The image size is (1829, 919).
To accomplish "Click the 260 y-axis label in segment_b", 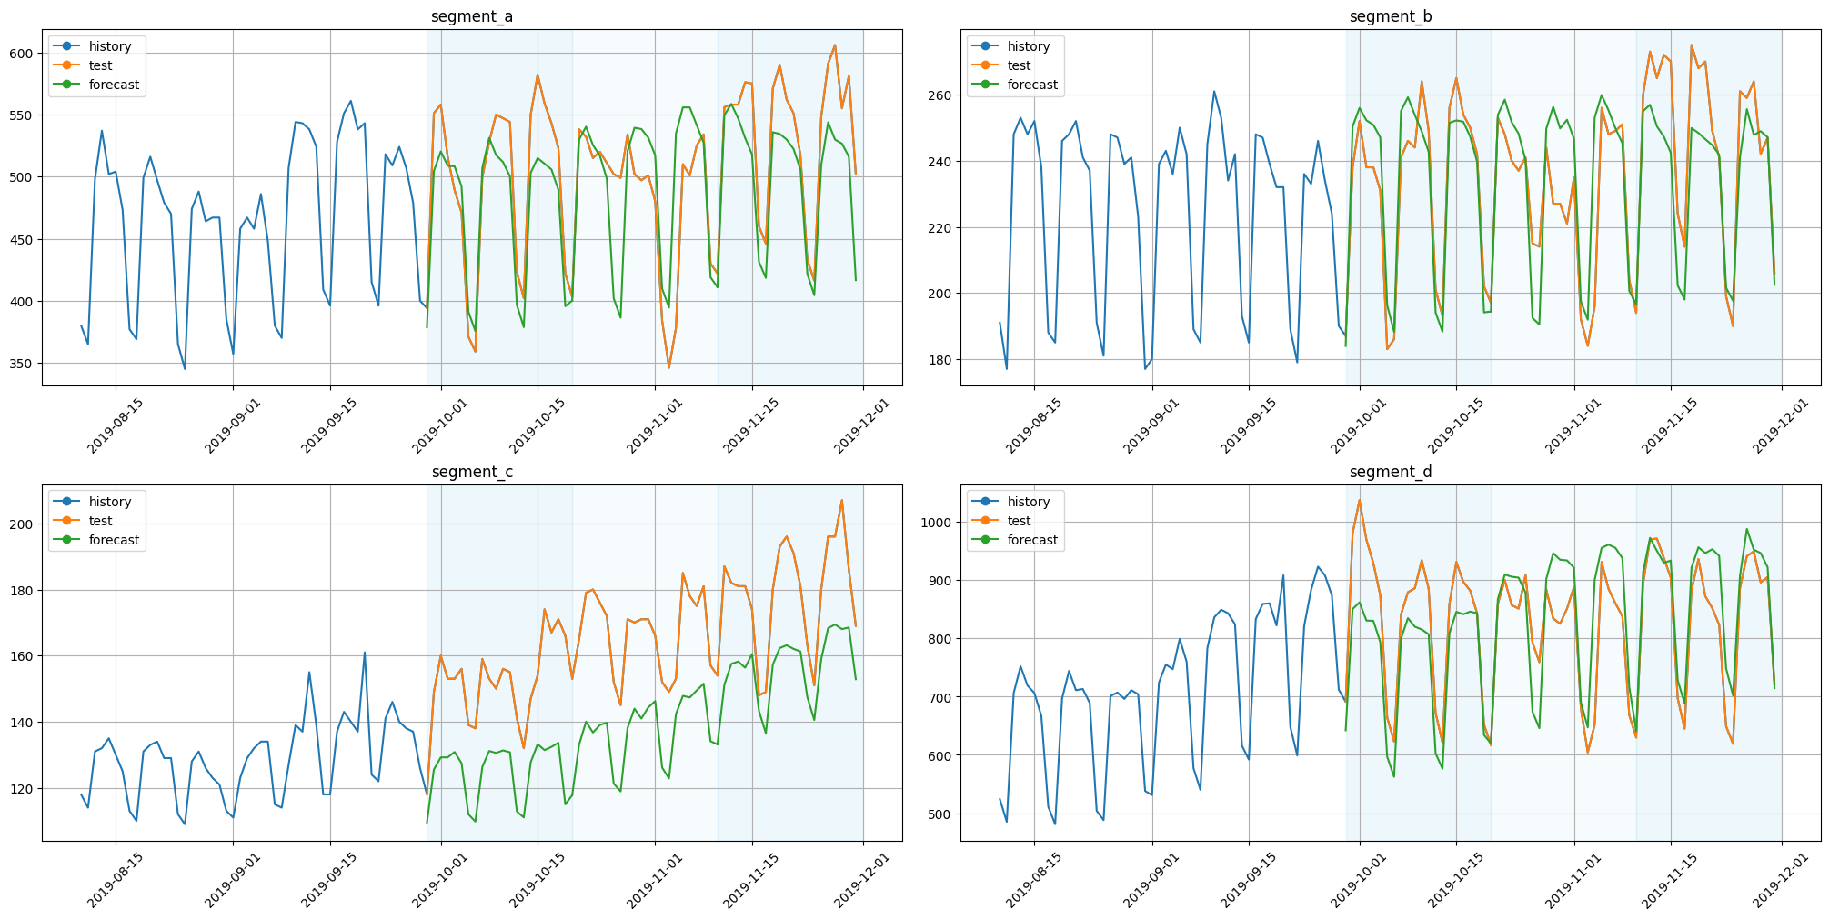I will [x=941, y=95].
